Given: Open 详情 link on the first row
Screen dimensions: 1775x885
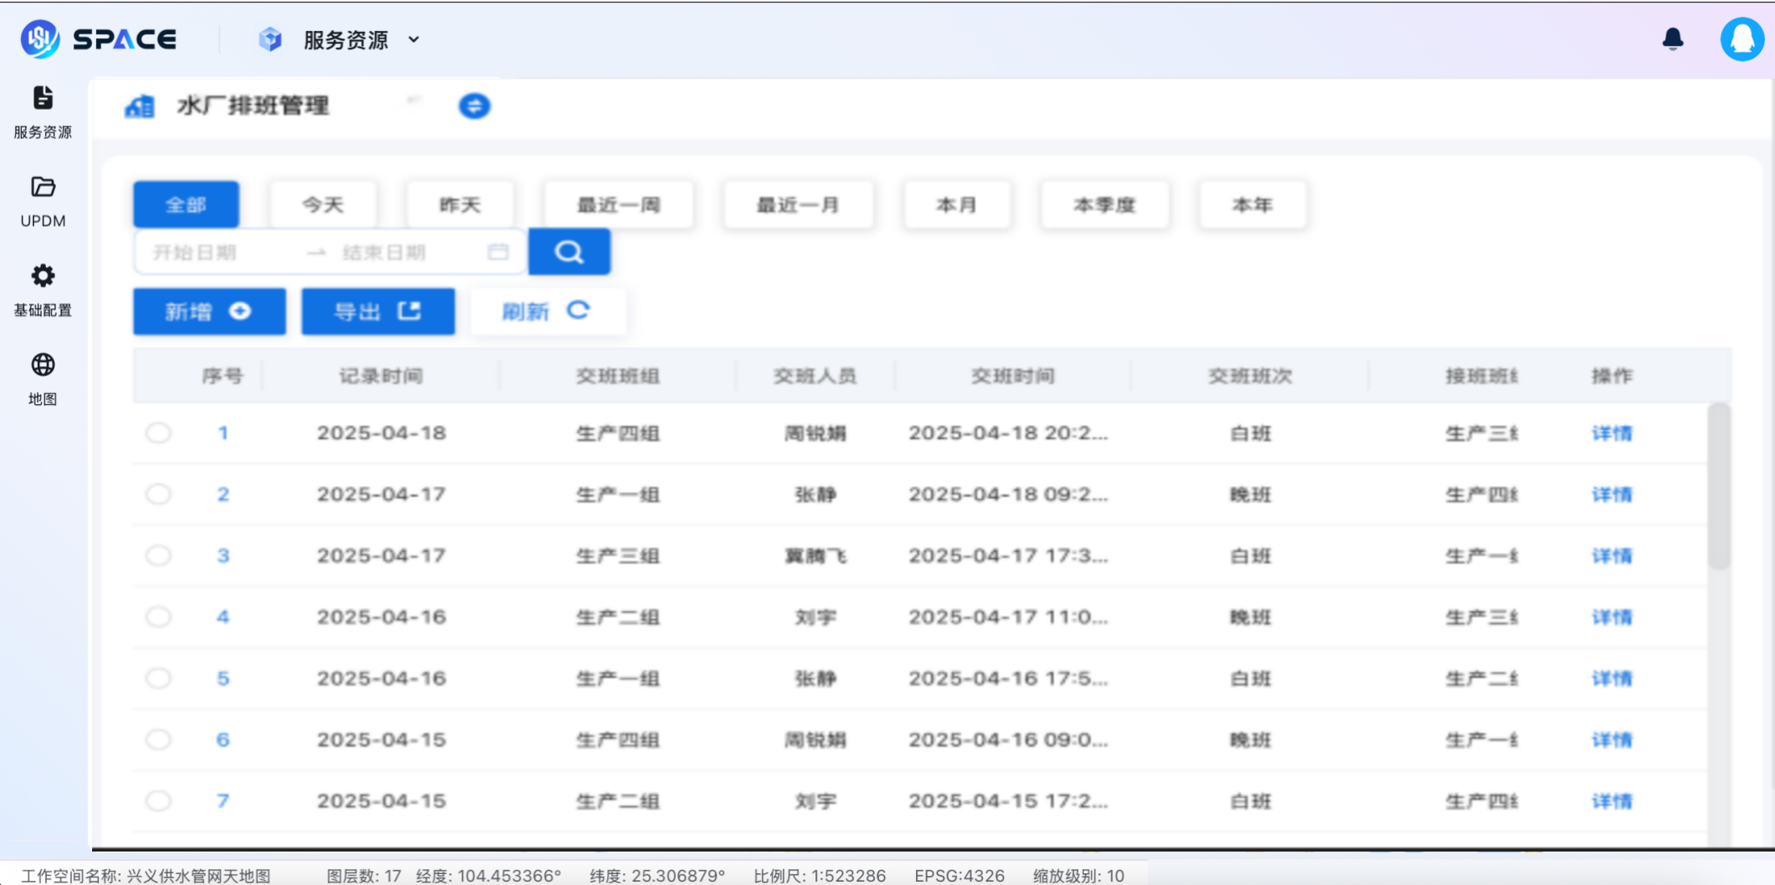Looking at the screenshot, I should tap(1610, 433).
